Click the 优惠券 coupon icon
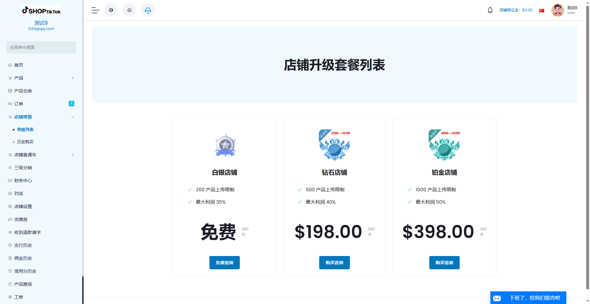This screenshot has width=590, height=304. tap(10, 219)
